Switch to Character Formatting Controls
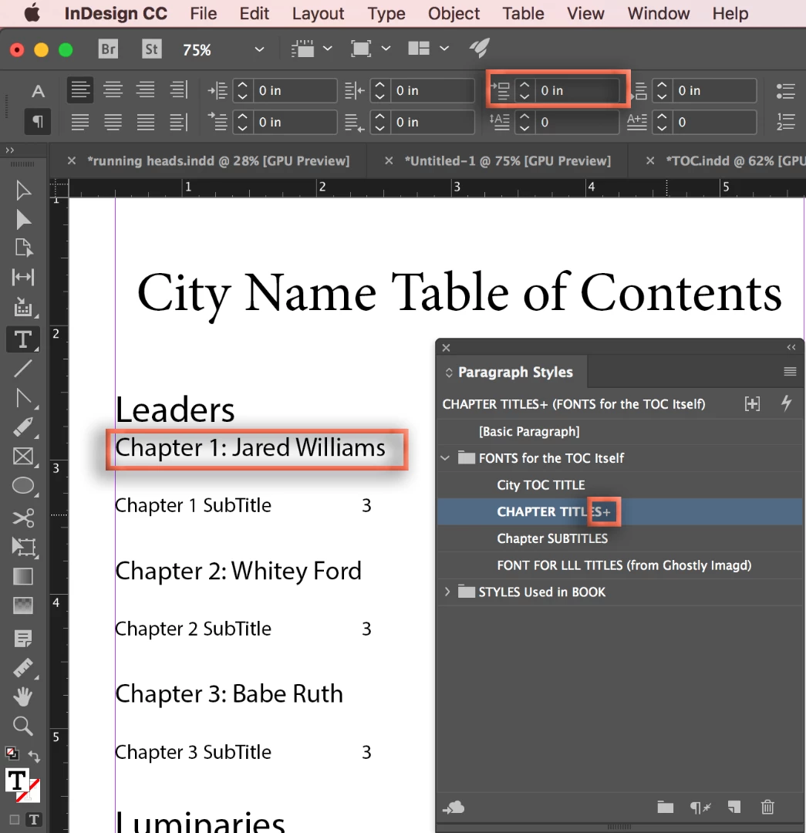The height and width of the screenshot is (833, 806). pyautogui.click(x=38, y=91)
